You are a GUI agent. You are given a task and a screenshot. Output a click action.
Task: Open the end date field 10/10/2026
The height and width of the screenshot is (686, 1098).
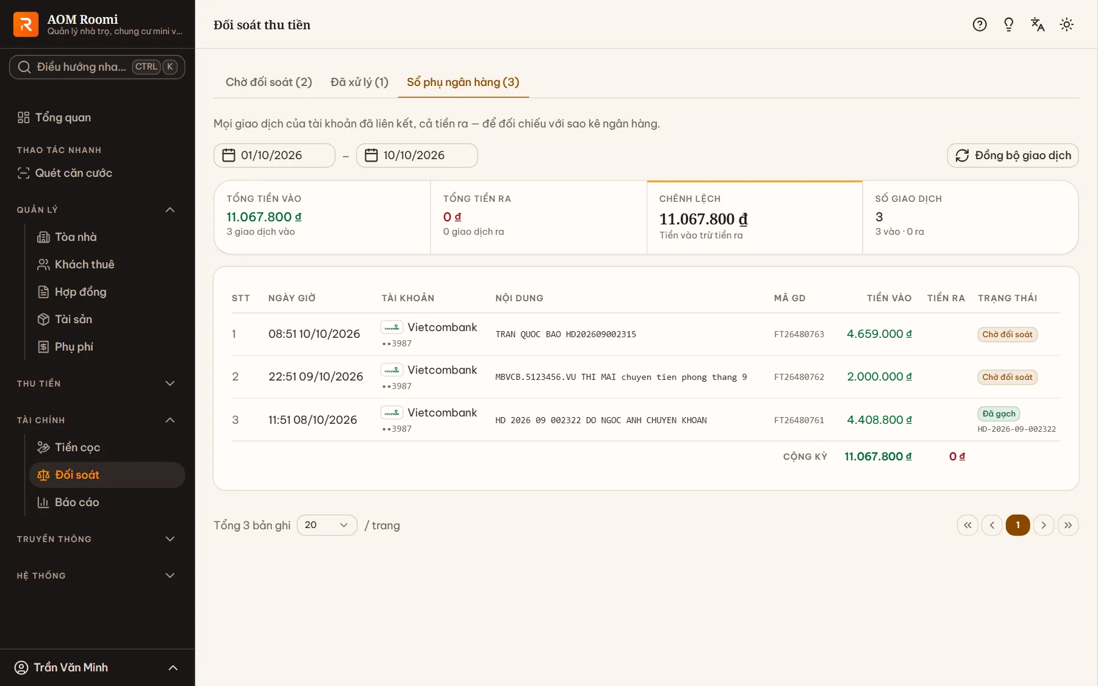pos(417,155)
